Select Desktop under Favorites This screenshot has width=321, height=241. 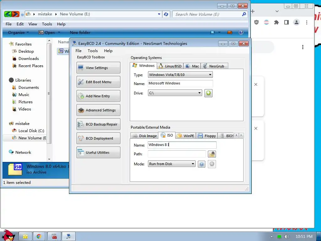26,51
